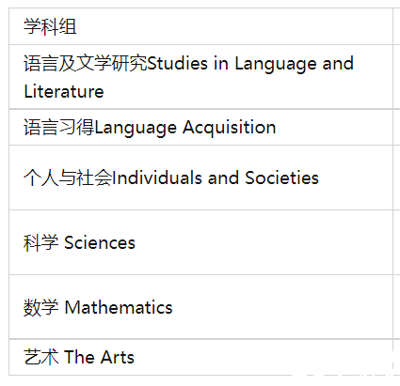
Task: Click the word "Literature" on second line
Action: 64,91
